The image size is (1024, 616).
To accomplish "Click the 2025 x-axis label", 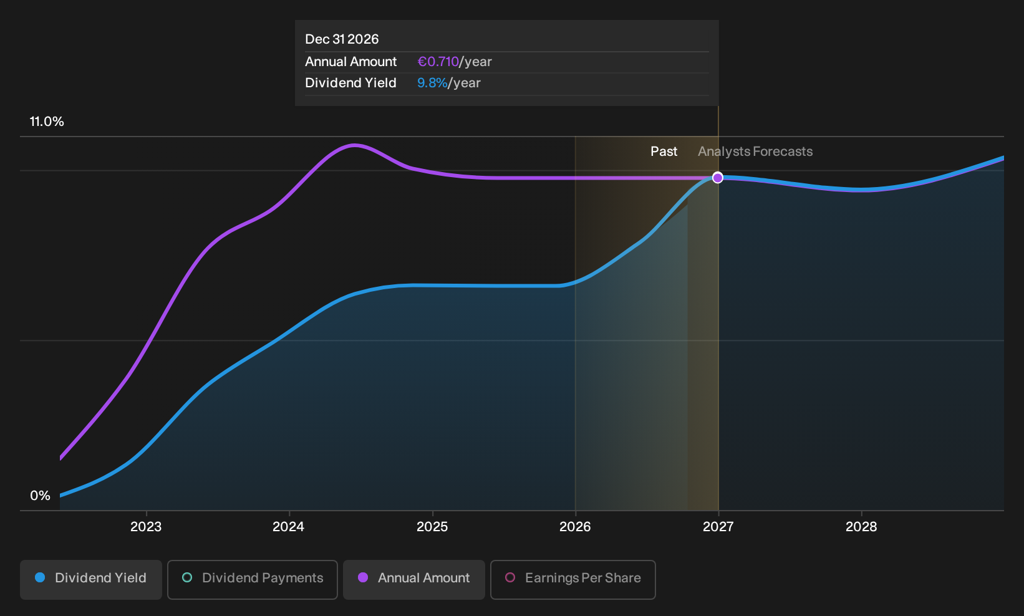I will tap(432, 527).
